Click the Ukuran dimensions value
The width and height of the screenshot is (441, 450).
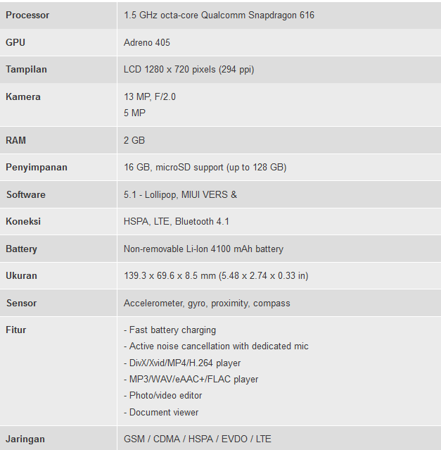click(216, 276)
